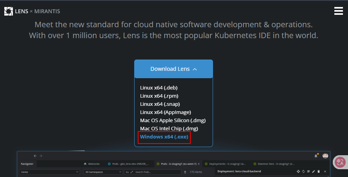Switch to Pods lc-staging1 (eu-west-1) tab
The image size is (348, 177).
[x=178, y=164]
